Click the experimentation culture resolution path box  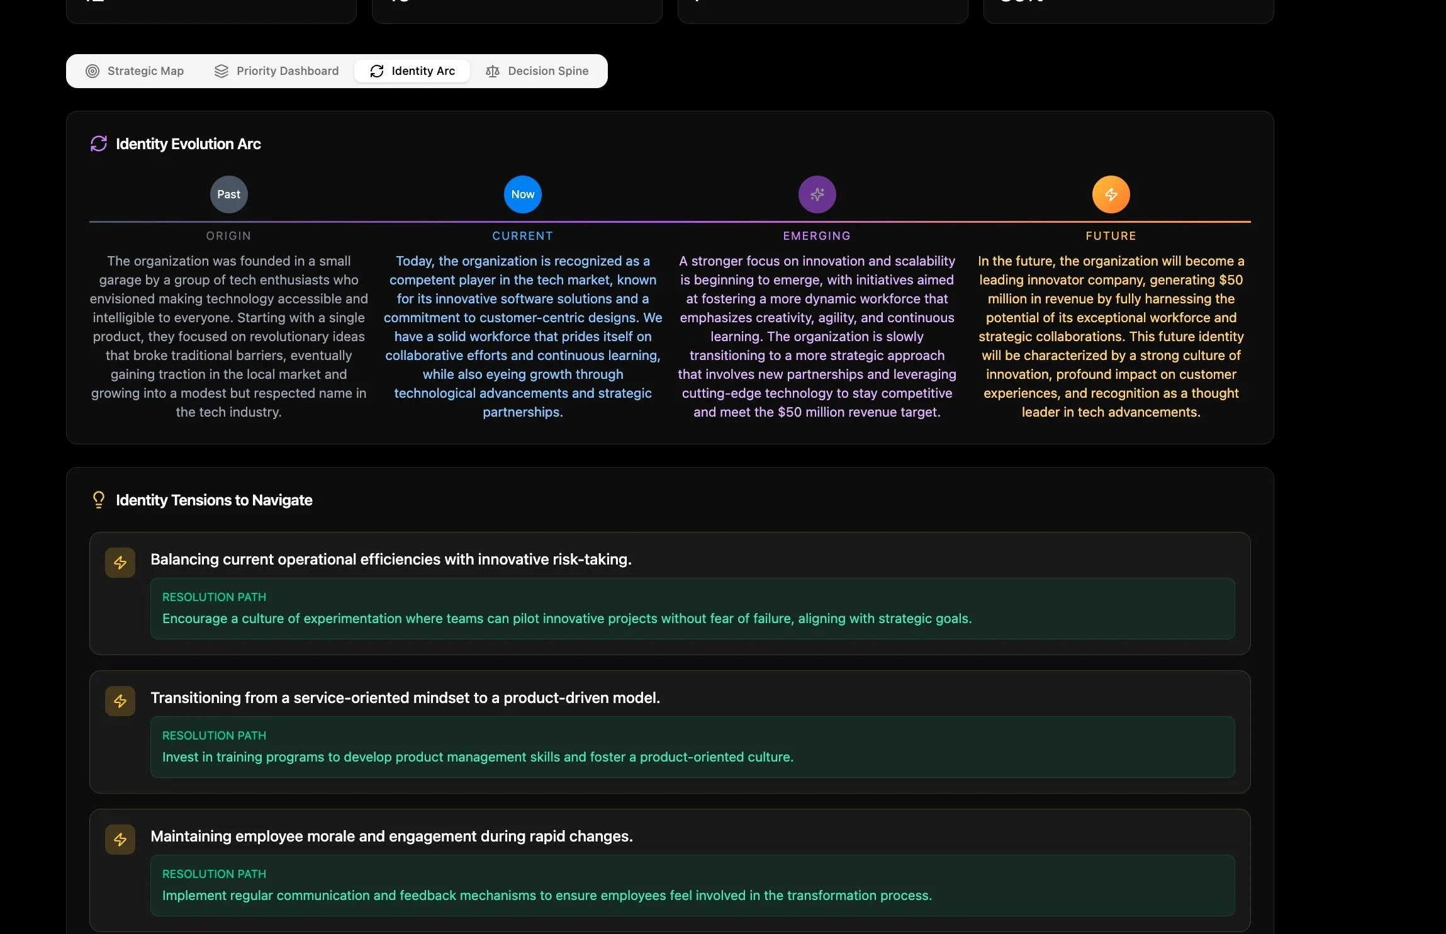[x=692, y=609]
